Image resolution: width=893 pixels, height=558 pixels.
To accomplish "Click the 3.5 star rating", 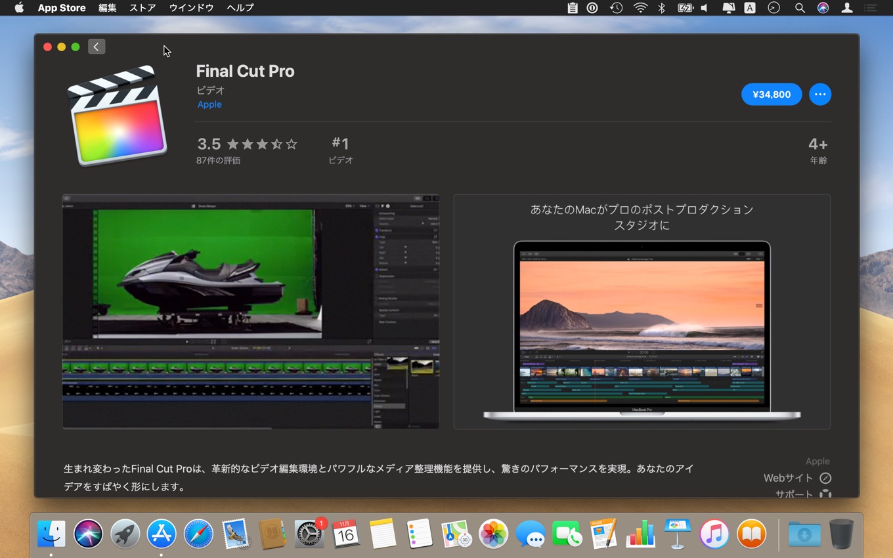I will 247,144.
